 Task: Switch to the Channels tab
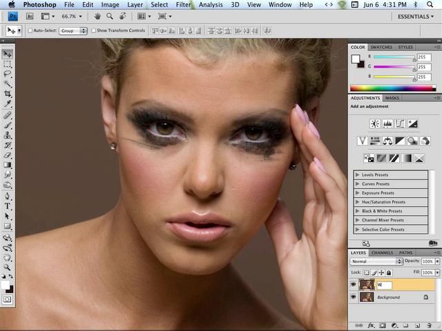click(x=382, y=253)
